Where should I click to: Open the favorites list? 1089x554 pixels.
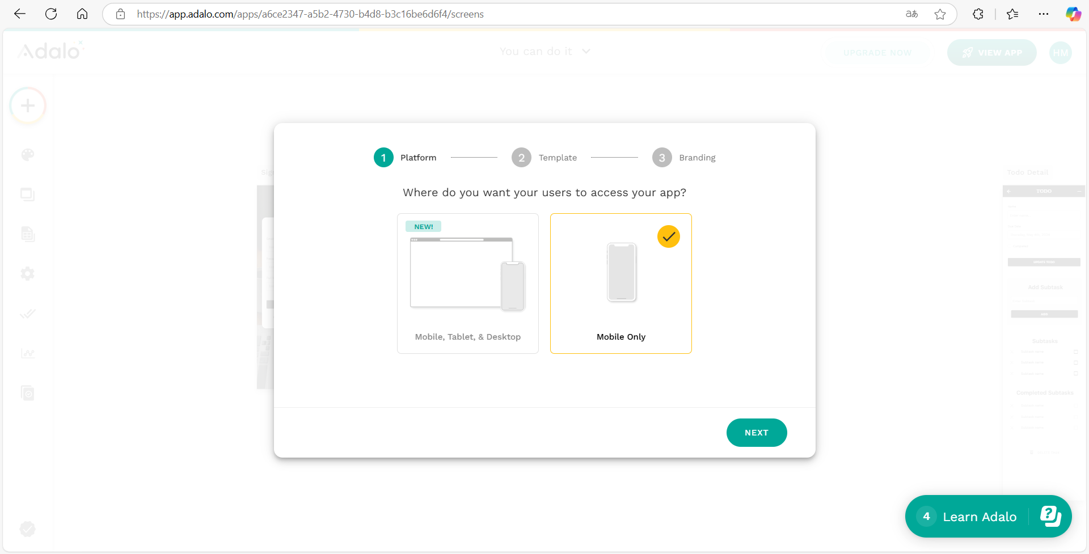pyautogui.click(x=1012, y=14)
